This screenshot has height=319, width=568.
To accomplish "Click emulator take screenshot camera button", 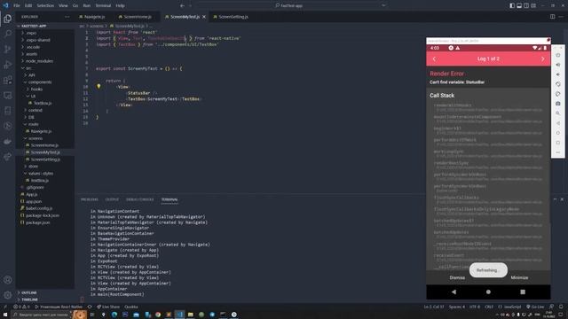I will click(x=558, y=104).
